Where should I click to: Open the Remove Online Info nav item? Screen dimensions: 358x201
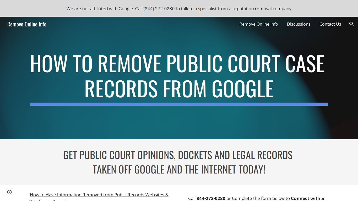click(x=259, y=24)
